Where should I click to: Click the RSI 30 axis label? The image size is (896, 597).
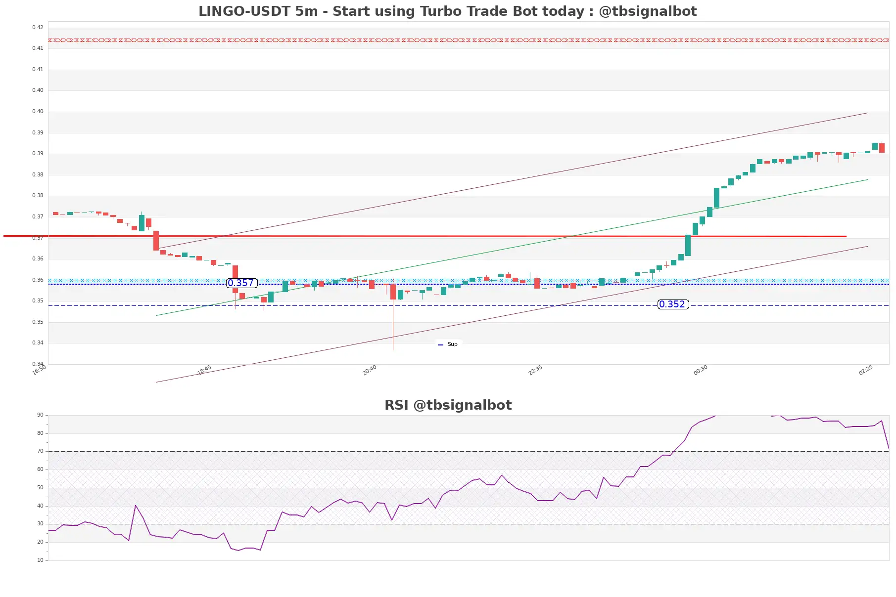pyautogui.click(x=40, y=524)
